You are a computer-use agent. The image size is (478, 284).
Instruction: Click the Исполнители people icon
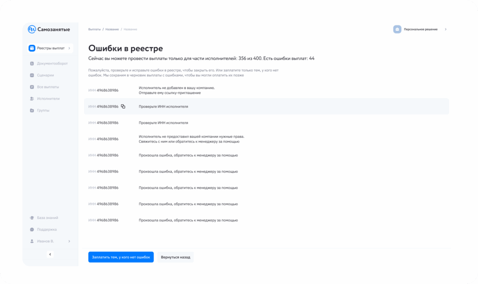tap(32, 99)
